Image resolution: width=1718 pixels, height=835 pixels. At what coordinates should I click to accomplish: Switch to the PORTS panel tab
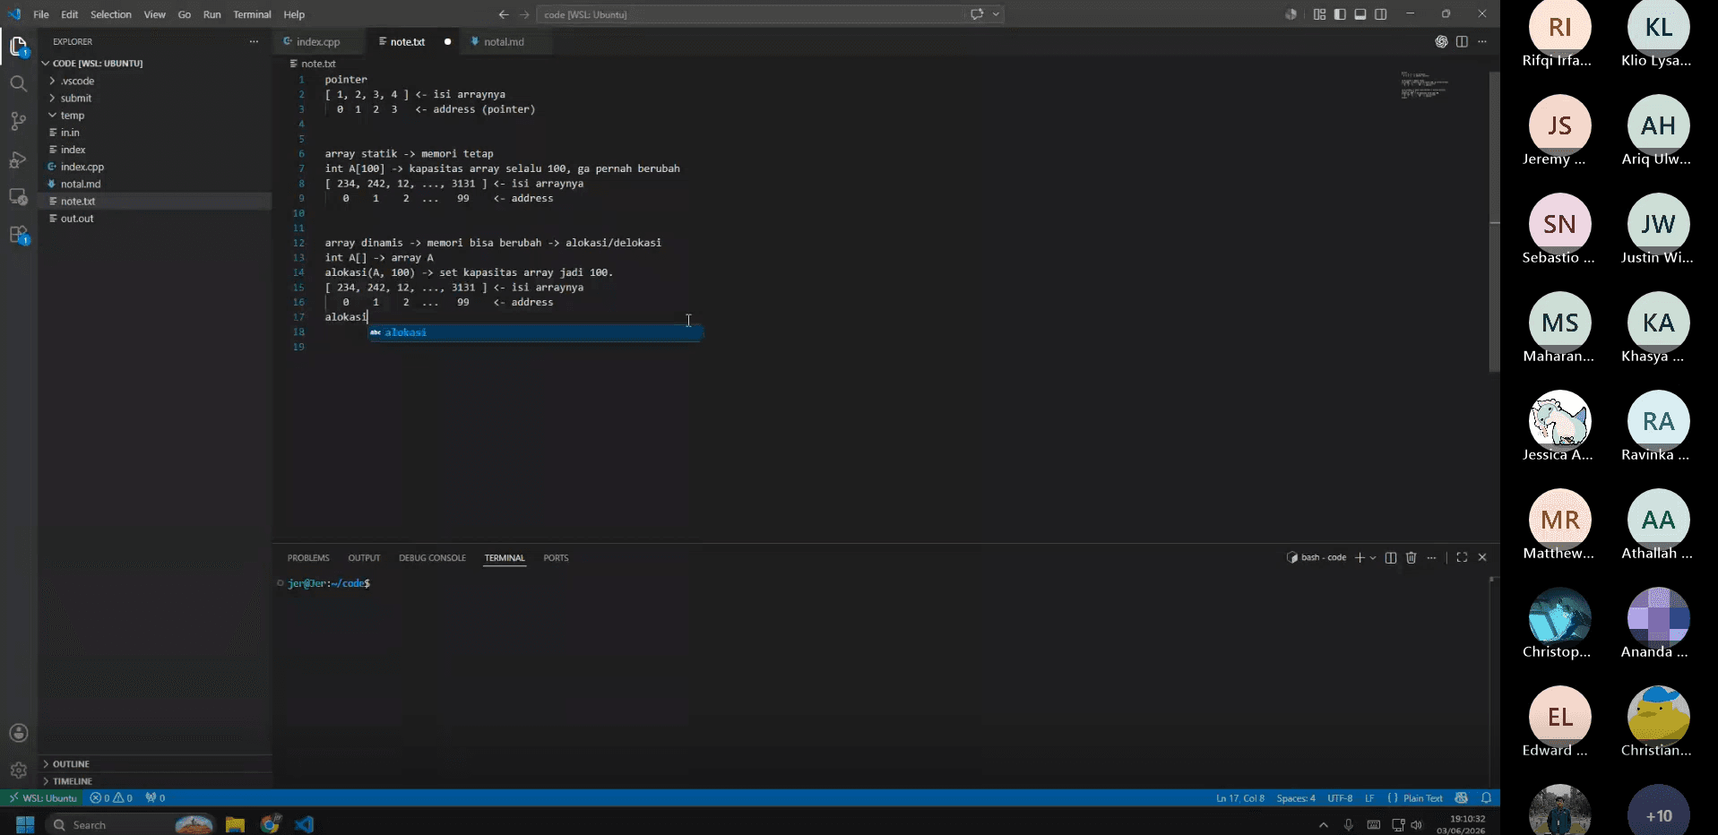point(556,557)
